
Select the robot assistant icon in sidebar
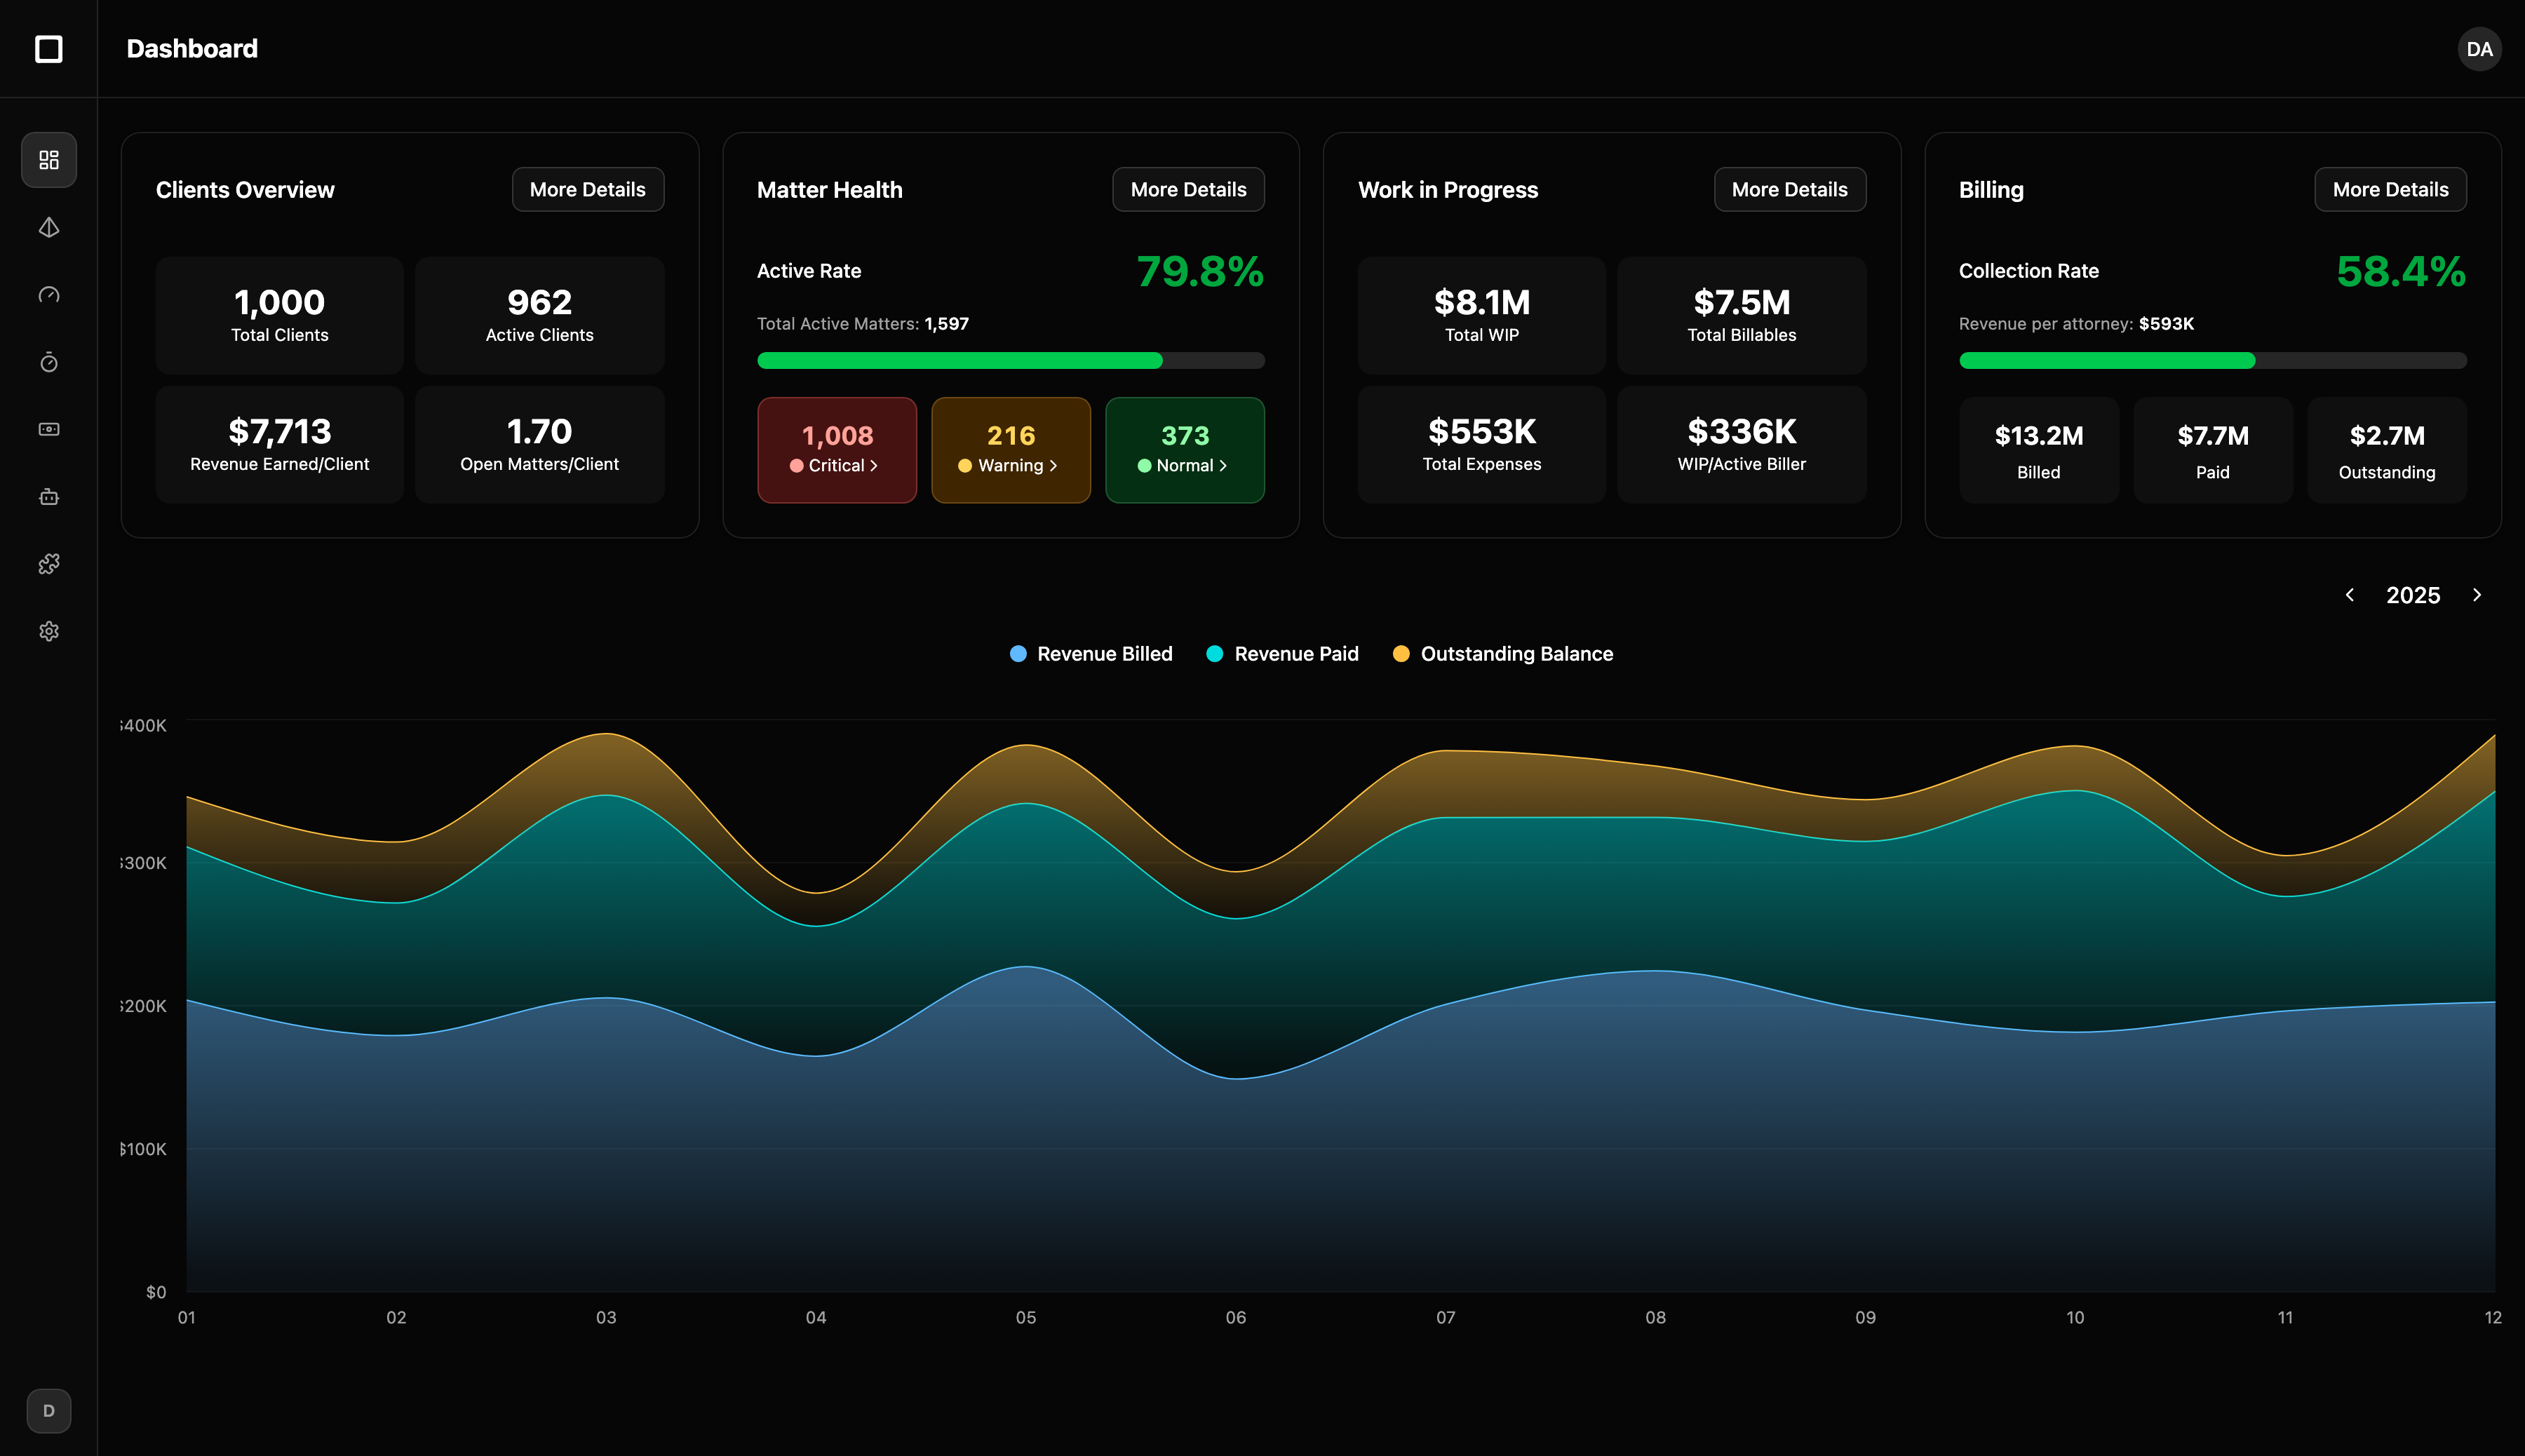(x=48, y=496)
